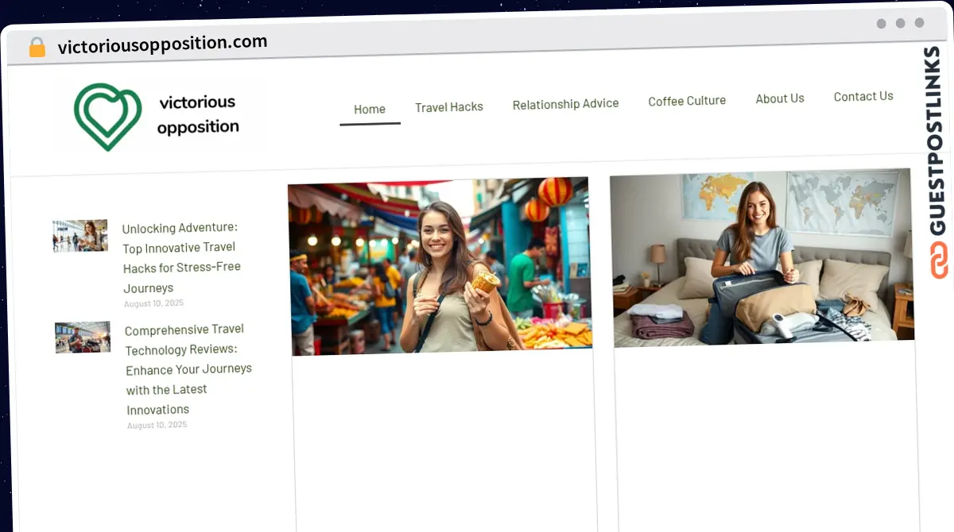Viewport: 954px width, 532px height.
Task: Open the Unlocking Adventure travel hacks article
Action: (181, 257)
